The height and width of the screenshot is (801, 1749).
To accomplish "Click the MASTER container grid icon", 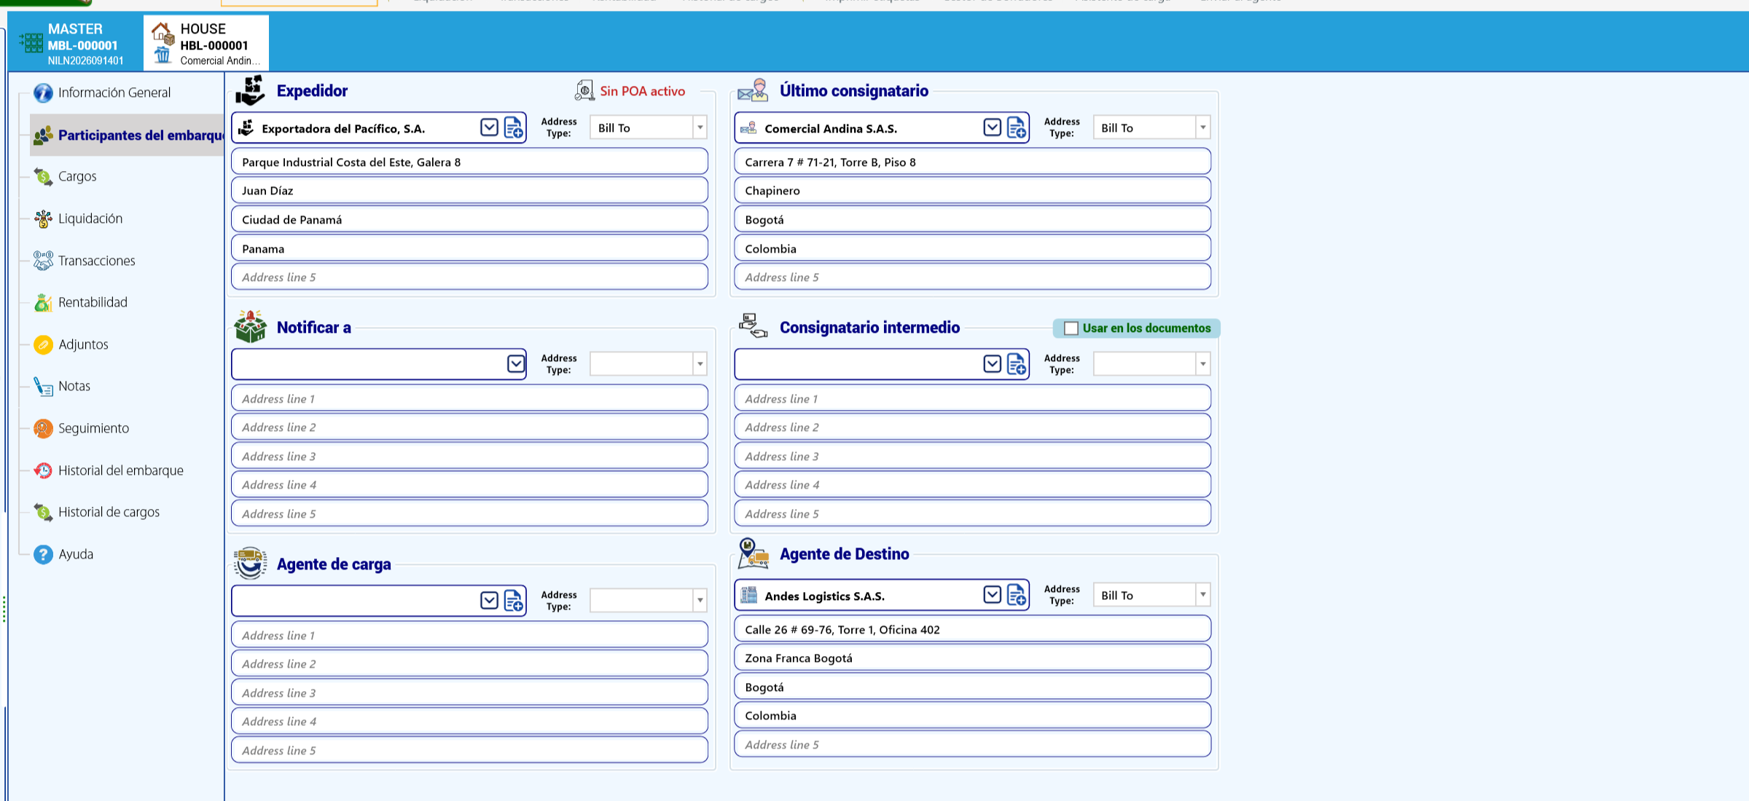I will 31,43.
